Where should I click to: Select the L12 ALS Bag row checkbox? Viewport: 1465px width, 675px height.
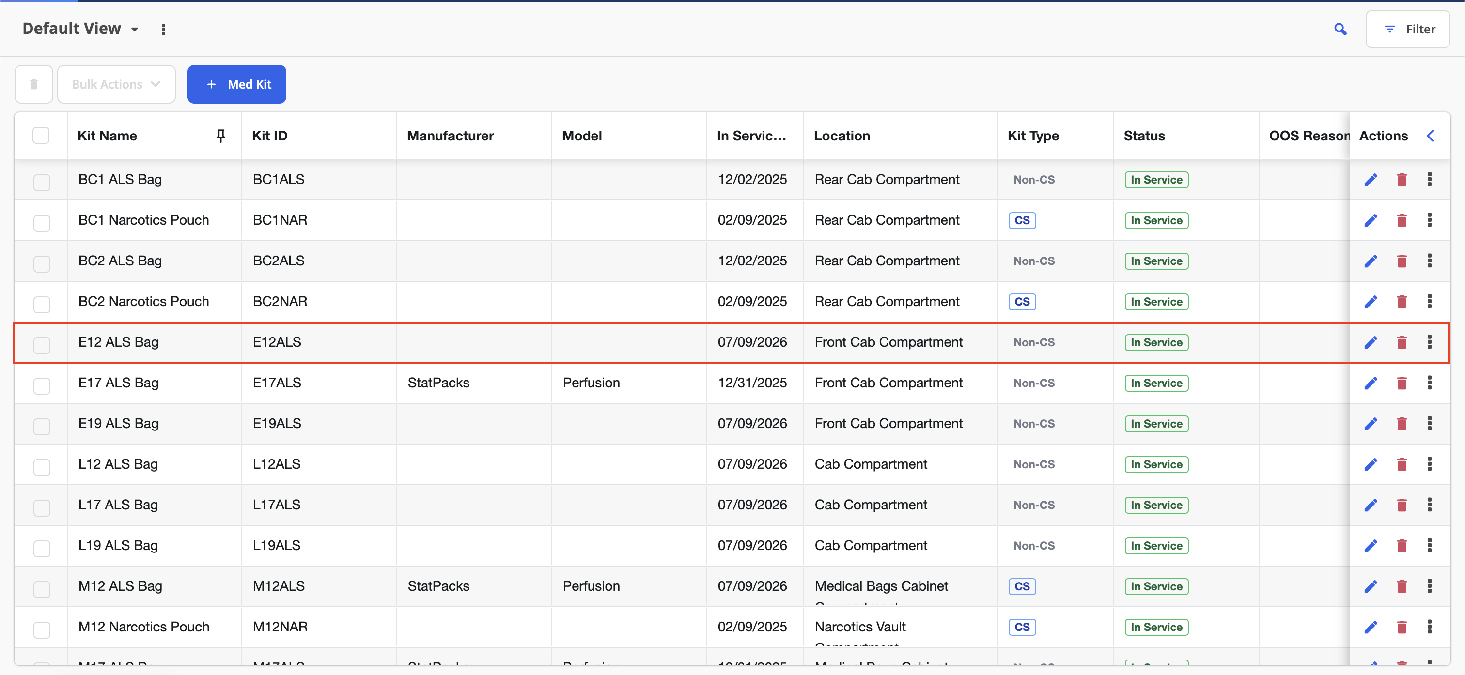tap(42, 467)
